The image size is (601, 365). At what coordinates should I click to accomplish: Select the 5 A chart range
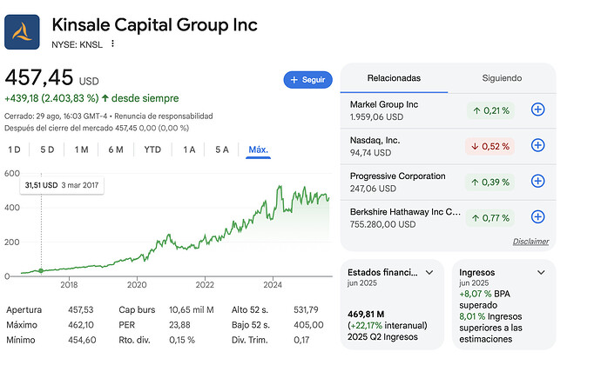(x=222, y=149)
